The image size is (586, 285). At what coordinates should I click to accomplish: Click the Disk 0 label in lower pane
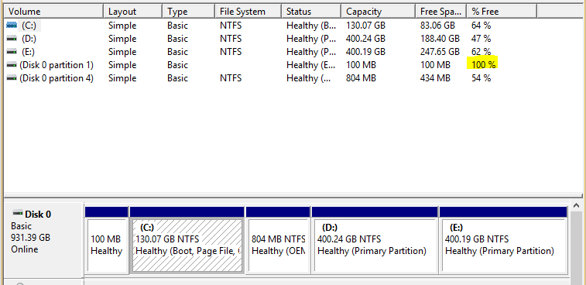(x=38, y=215)
